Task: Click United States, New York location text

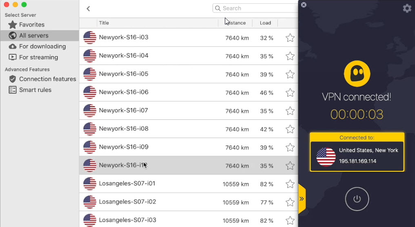Action: 368,150
